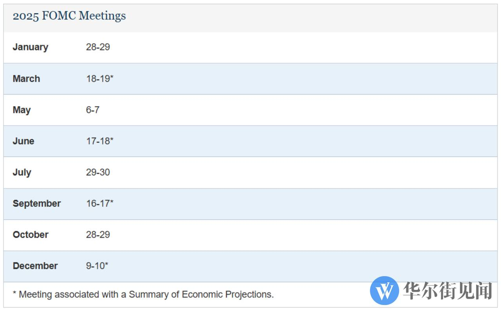The height and width of the screenshot is (314, 501).
Task: Select the September month label
Action: coord(37,203)
